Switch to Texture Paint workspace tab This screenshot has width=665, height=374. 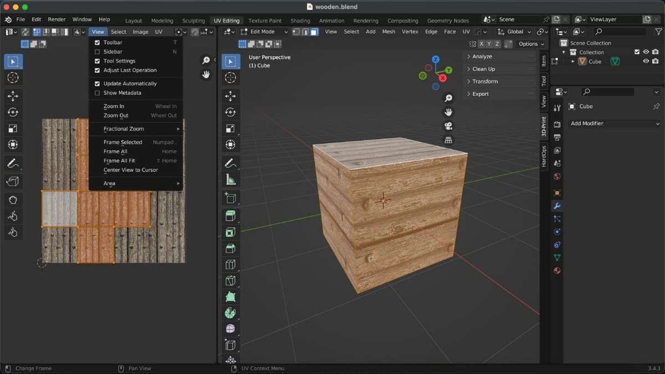pyautogui.click(x=265, y=21)
